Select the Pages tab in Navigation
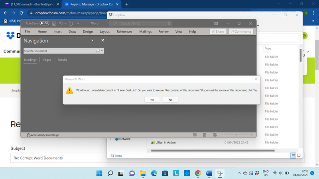Image resolution: width=319 pixels, height=179 pixels. tap(47, 60)
